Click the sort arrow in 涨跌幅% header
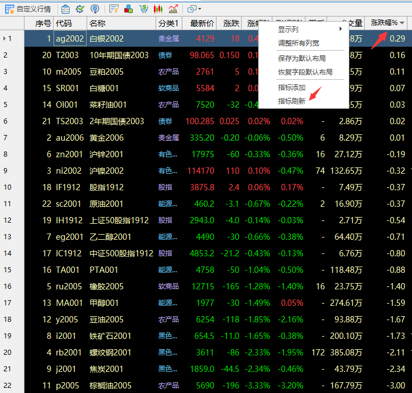This screenshot has width=412, height=393. pyautogui.click(x=402, y=23)
